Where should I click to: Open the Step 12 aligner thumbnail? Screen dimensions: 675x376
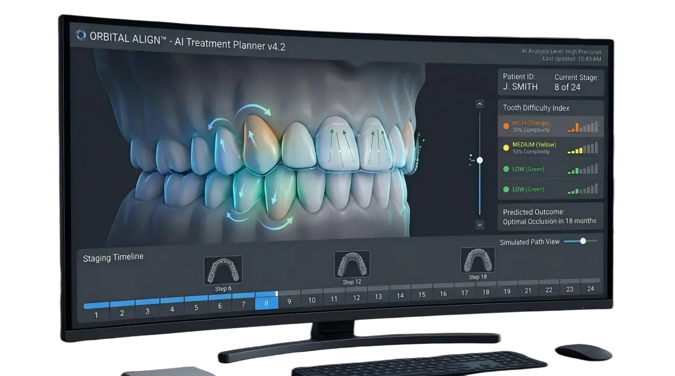(352, 264)
